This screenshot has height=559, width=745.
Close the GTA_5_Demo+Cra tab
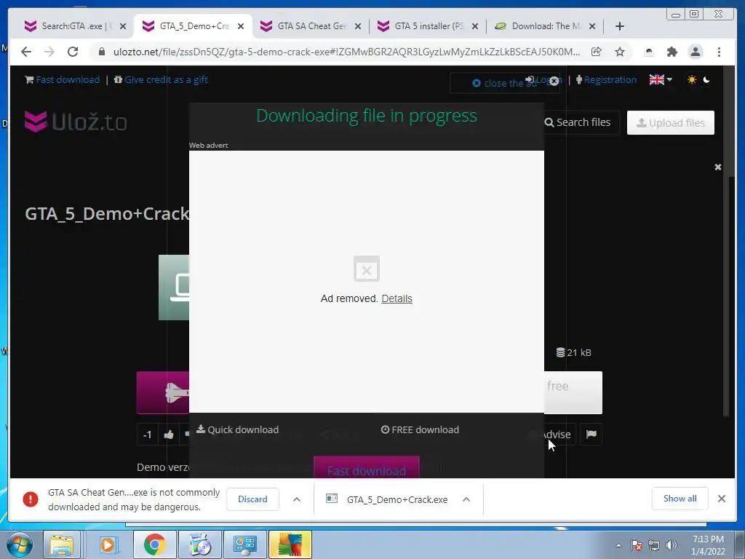pos(241,26)
